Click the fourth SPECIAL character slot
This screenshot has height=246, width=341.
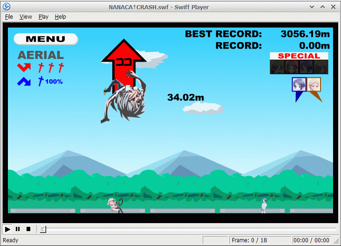point(321,67)
